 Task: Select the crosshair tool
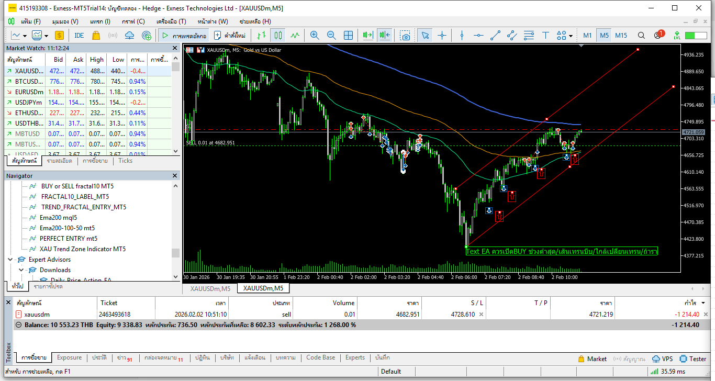point(442,35)
